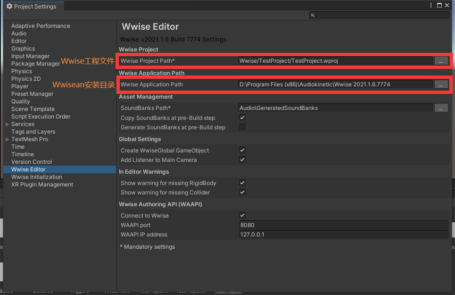
Task: Click the WAAPI port input field
Action: tap(343, 225)
